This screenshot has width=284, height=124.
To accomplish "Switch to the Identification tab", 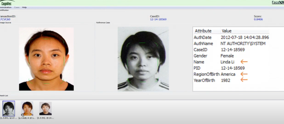I will (4, 10).
